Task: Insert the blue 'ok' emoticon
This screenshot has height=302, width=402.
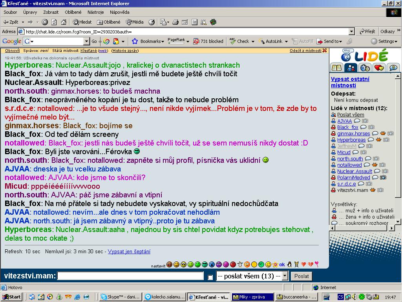Action: [x=282, y=265]
